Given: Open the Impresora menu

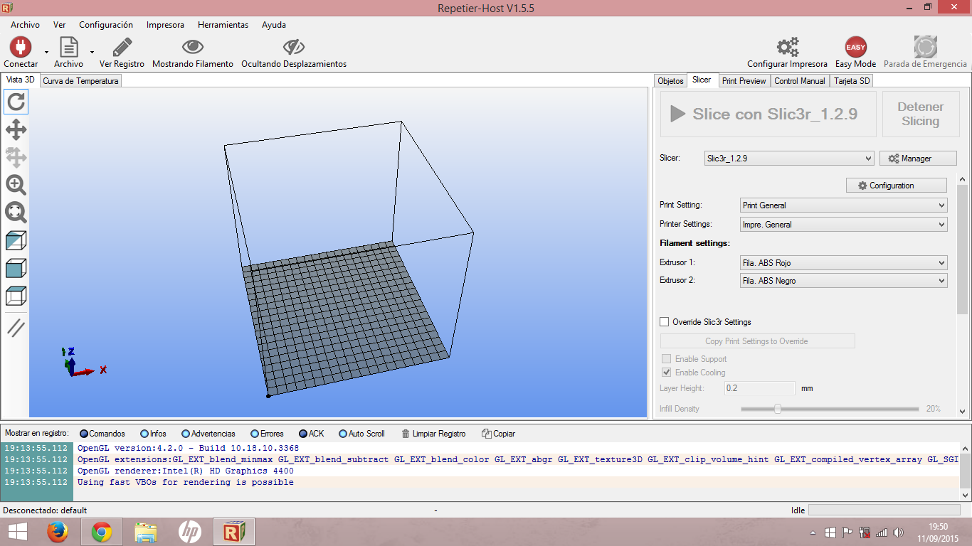Looking at the screenshot, I should [165, 25].
